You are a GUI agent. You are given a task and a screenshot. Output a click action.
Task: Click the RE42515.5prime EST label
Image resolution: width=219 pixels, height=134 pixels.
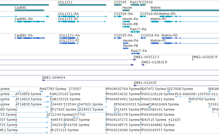coord(153,120)
